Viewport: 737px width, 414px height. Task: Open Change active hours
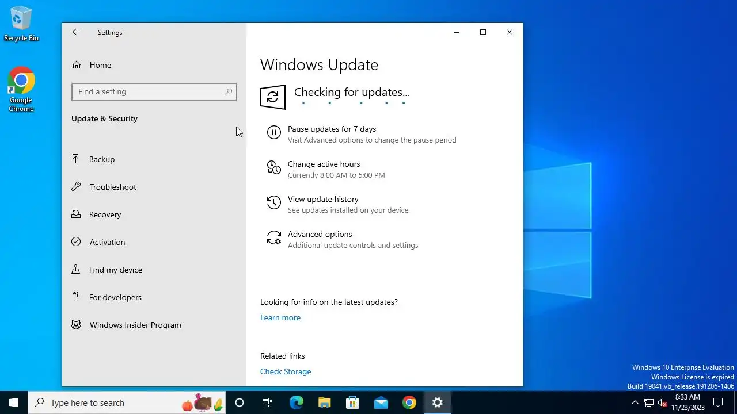tap(324, 164)
